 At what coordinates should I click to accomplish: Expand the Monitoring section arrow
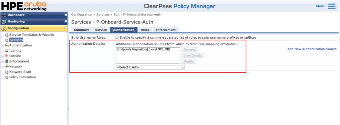click(66, 21)
